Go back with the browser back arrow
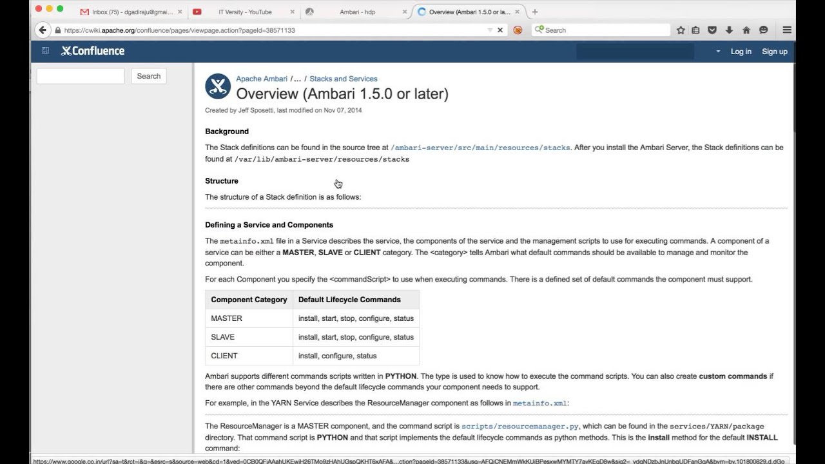 43,30
